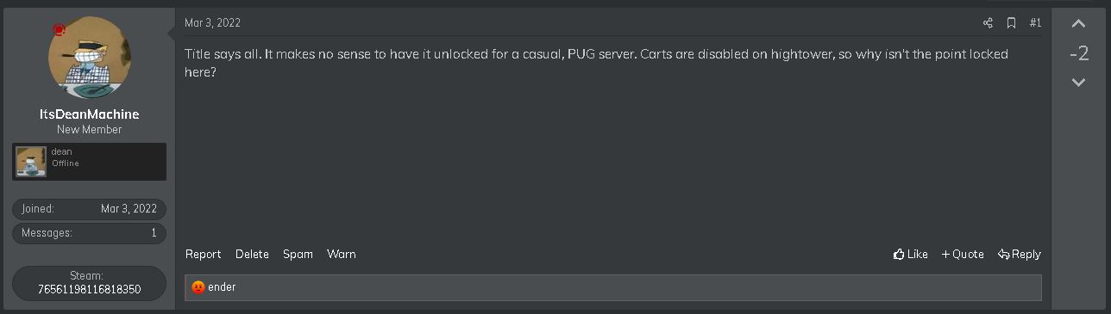1111x314 pixels.
Task: Click the angry reaction emoji icon
Action: pyautogui.click(x=198, y=287)
